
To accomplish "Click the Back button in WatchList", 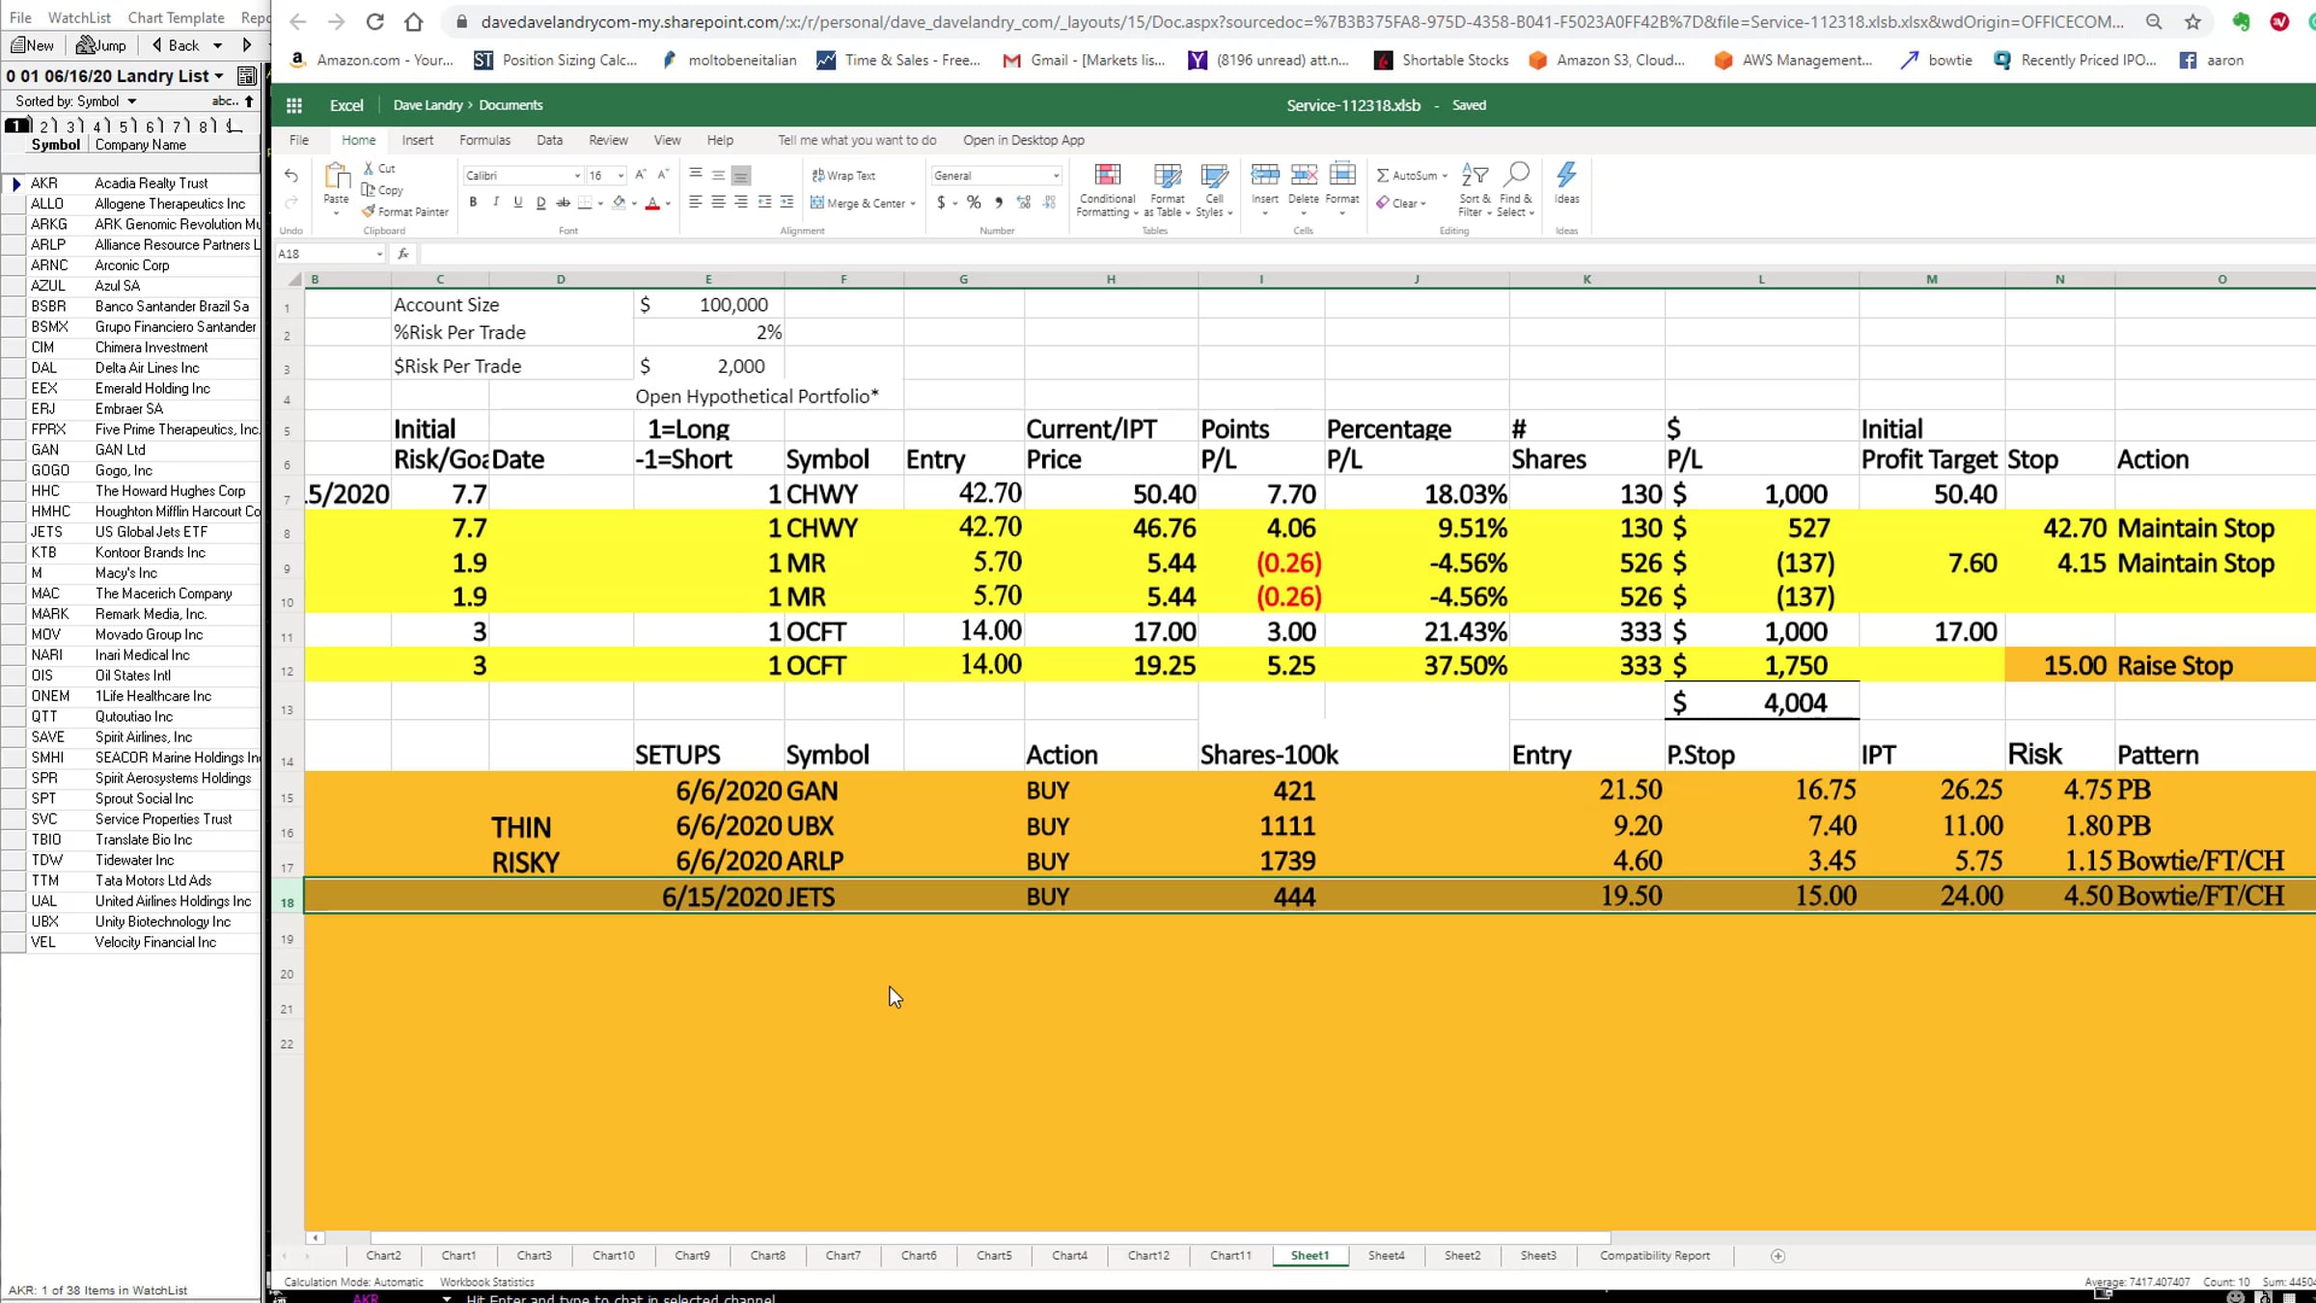I will pos(176,45).
